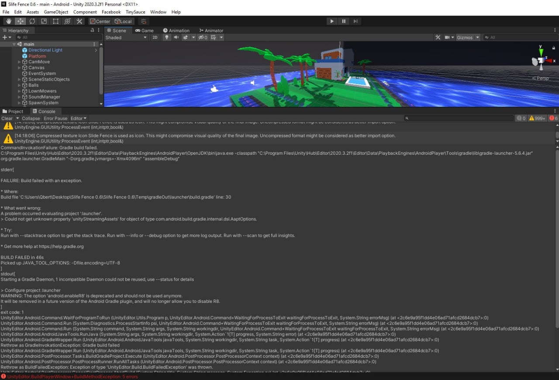Open the effects dropdown arrow

(x=193, y=37)
